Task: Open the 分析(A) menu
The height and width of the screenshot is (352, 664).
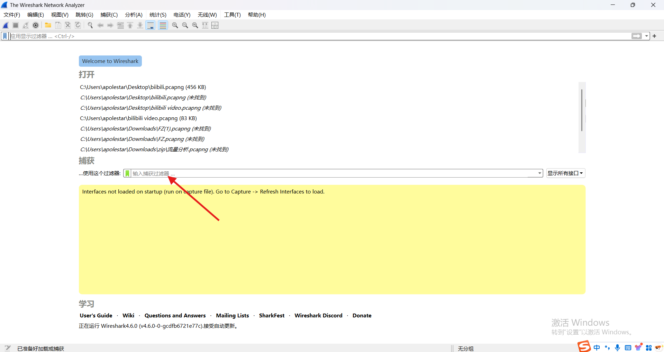Action: [x=134, y=15]
